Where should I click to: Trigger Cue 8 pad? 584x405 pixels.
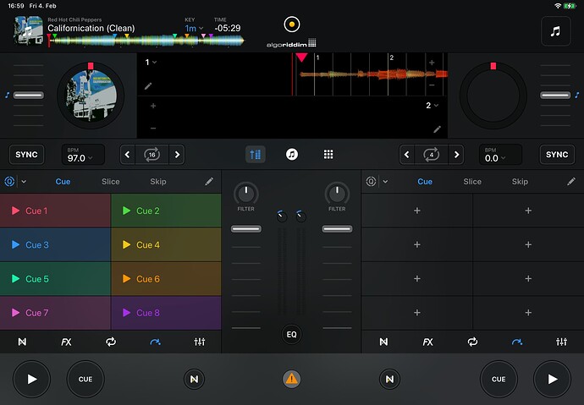coord(166,313)
